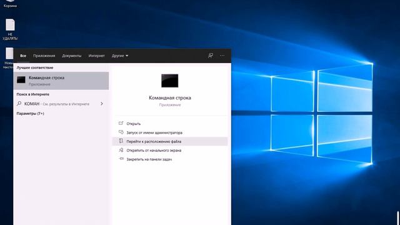The height and width of the screenshot is (225, 400).
Task: Click the Поиск в Интернете heading
Action: (x=33, y=94)
